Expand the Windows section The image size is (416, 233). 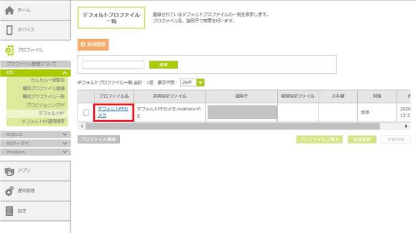[x=65, y=151]
